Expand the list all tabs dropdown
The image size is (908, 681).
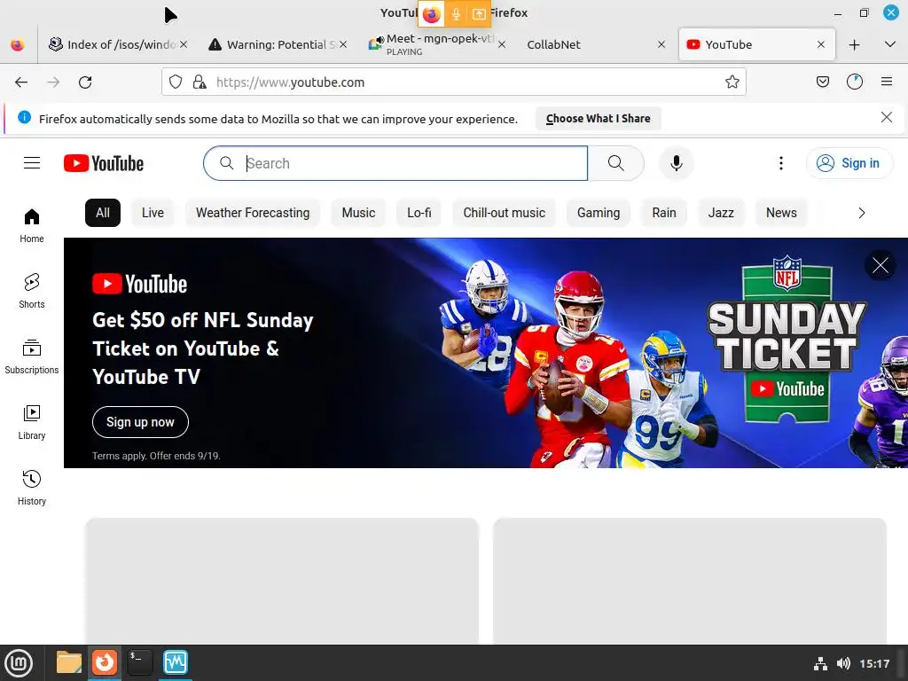(890, 44)
